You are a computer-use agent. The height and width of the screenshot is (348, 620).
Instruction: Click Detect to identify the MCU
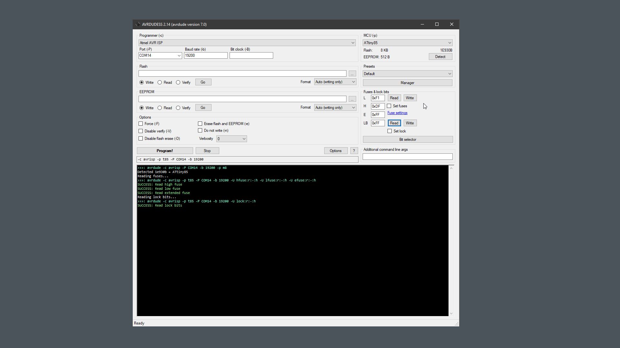[440, 56]
